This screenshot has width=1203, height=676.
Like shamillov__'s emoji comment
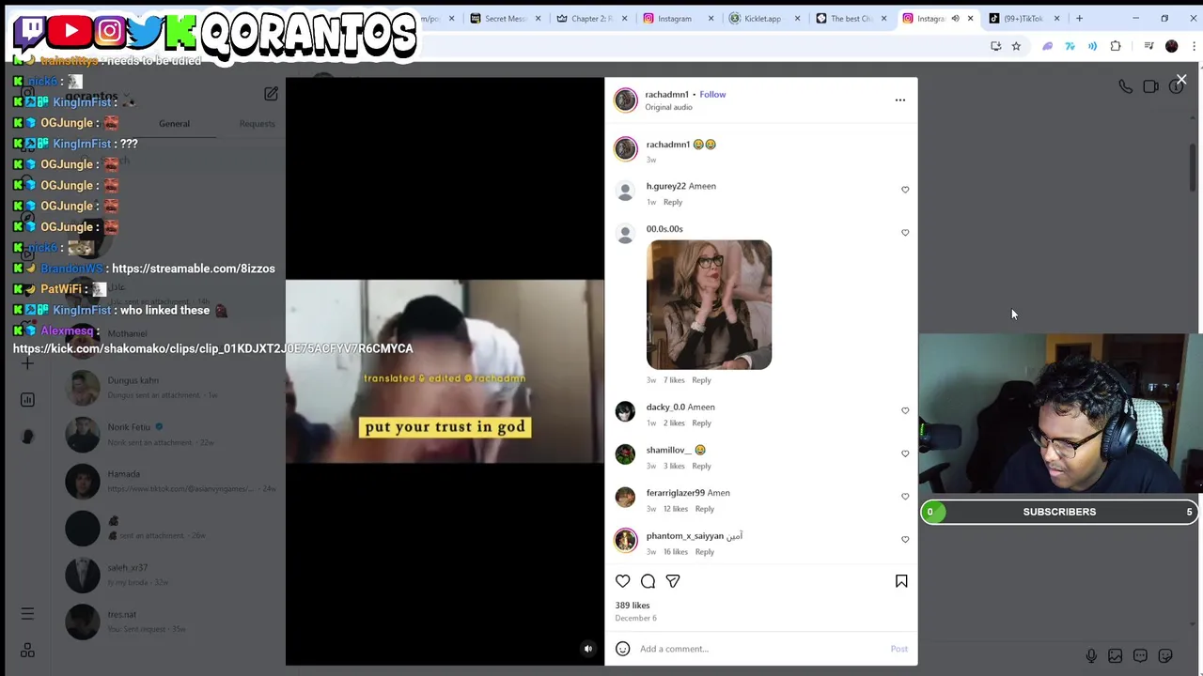(x=905, y=453)
